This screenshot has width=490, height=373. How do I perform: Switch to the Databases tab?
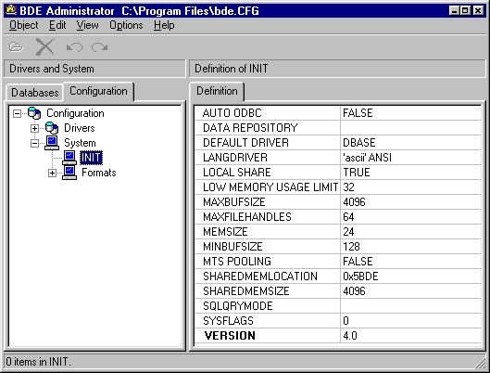34,93
